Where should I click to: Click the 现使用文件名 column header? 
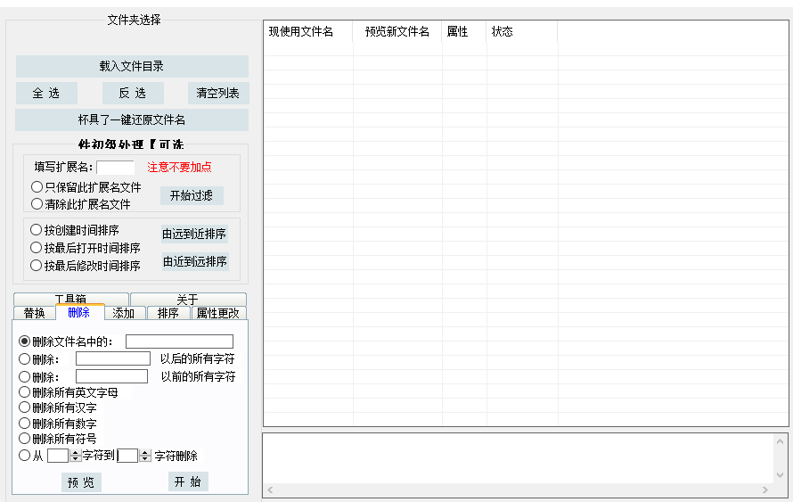[x=308, y=32]
